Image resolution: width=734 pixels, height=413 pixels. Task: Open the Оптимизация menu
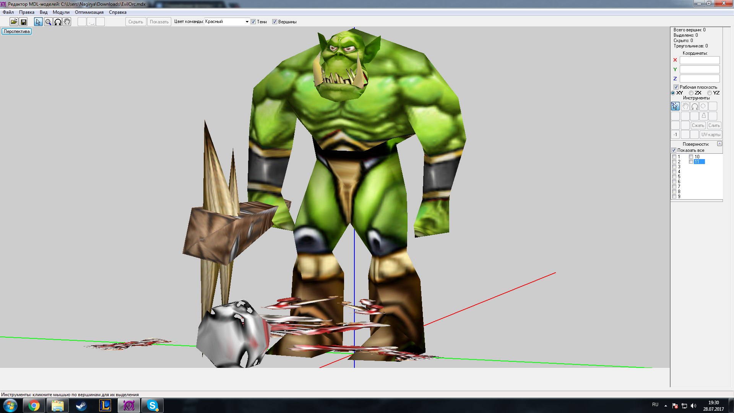89,12
